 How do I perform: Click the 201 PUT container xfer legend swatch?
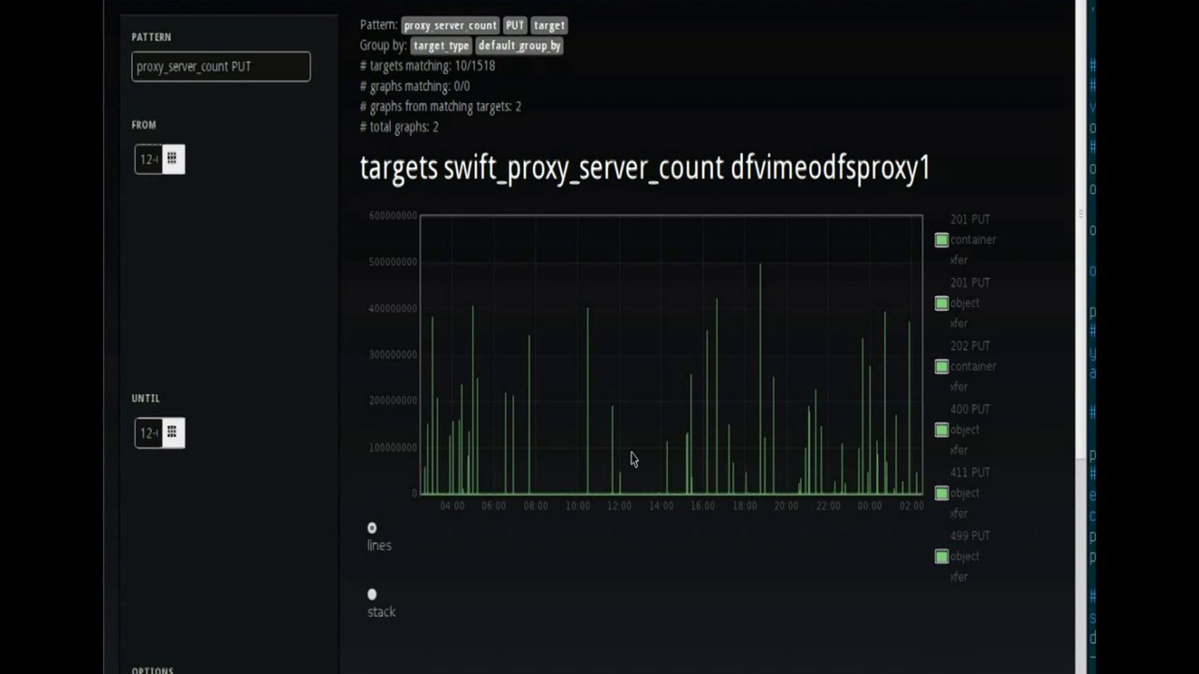click(942, 240)
